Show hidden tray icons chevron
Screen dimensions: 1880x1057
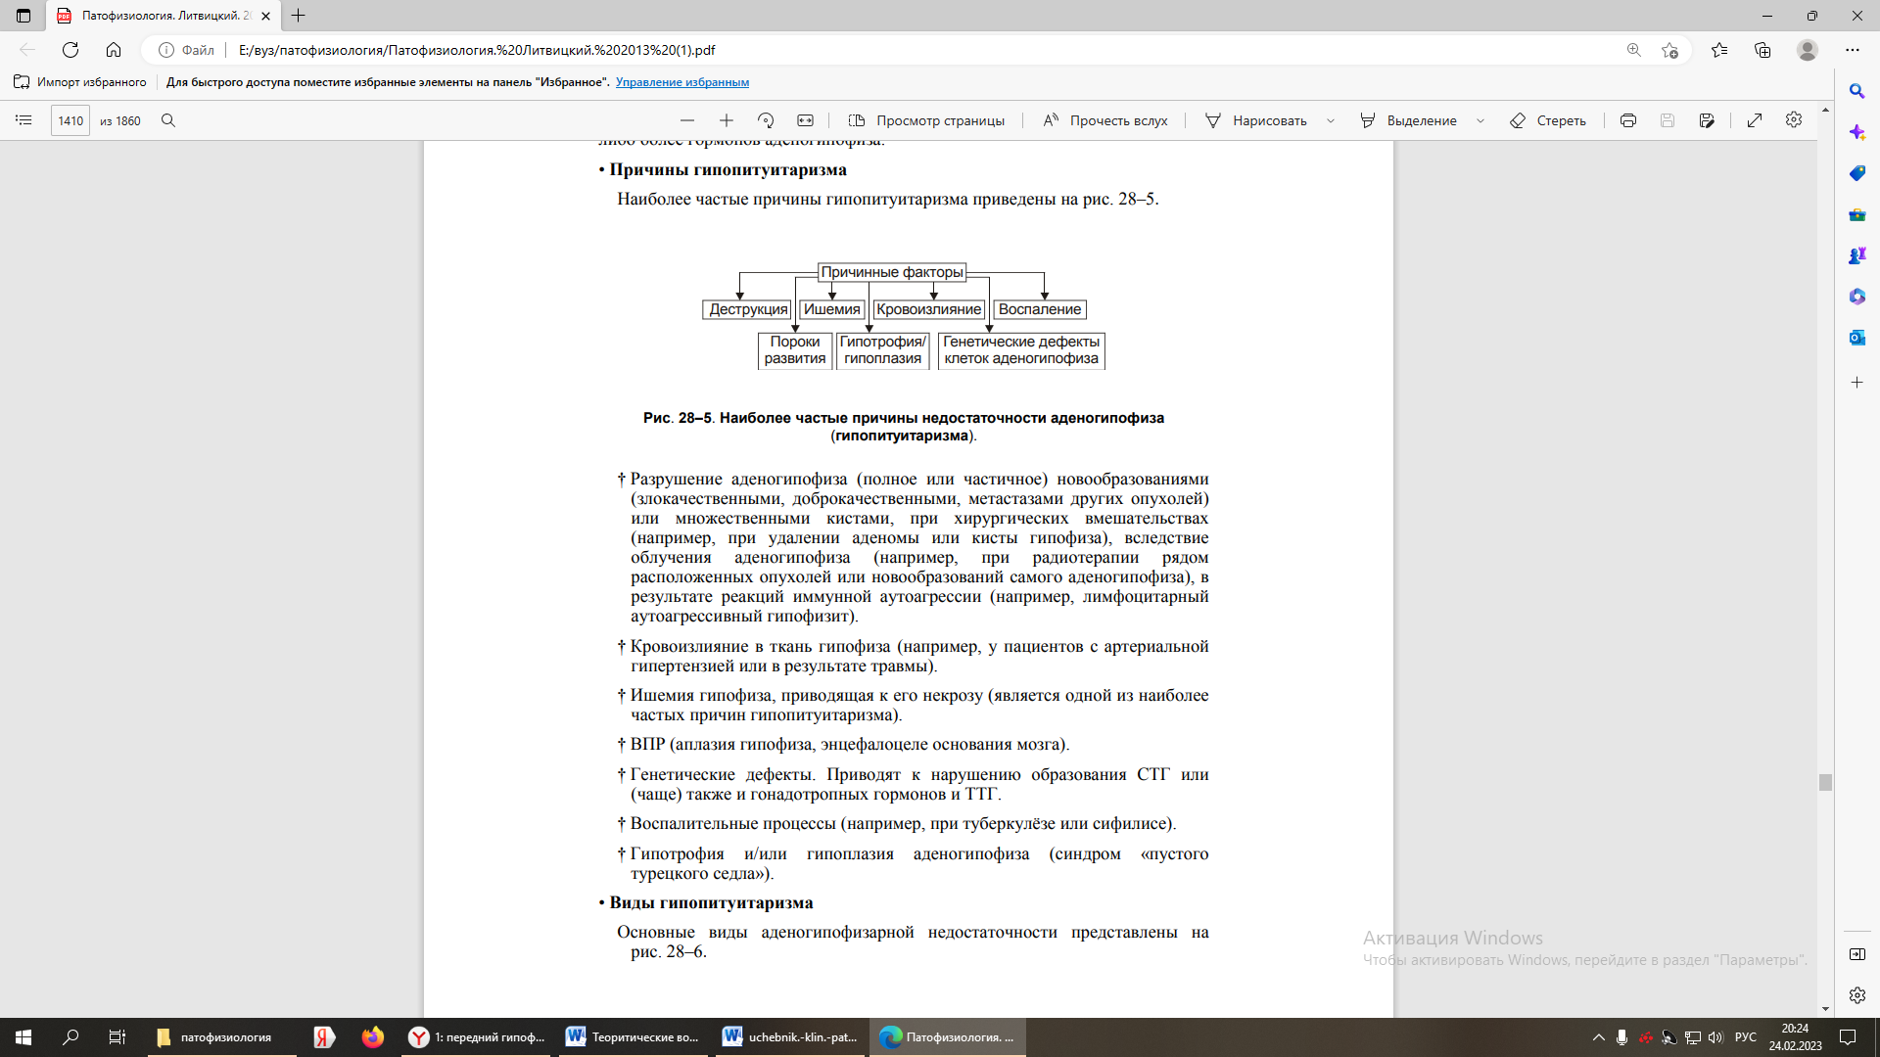tap(1599, 1037)
